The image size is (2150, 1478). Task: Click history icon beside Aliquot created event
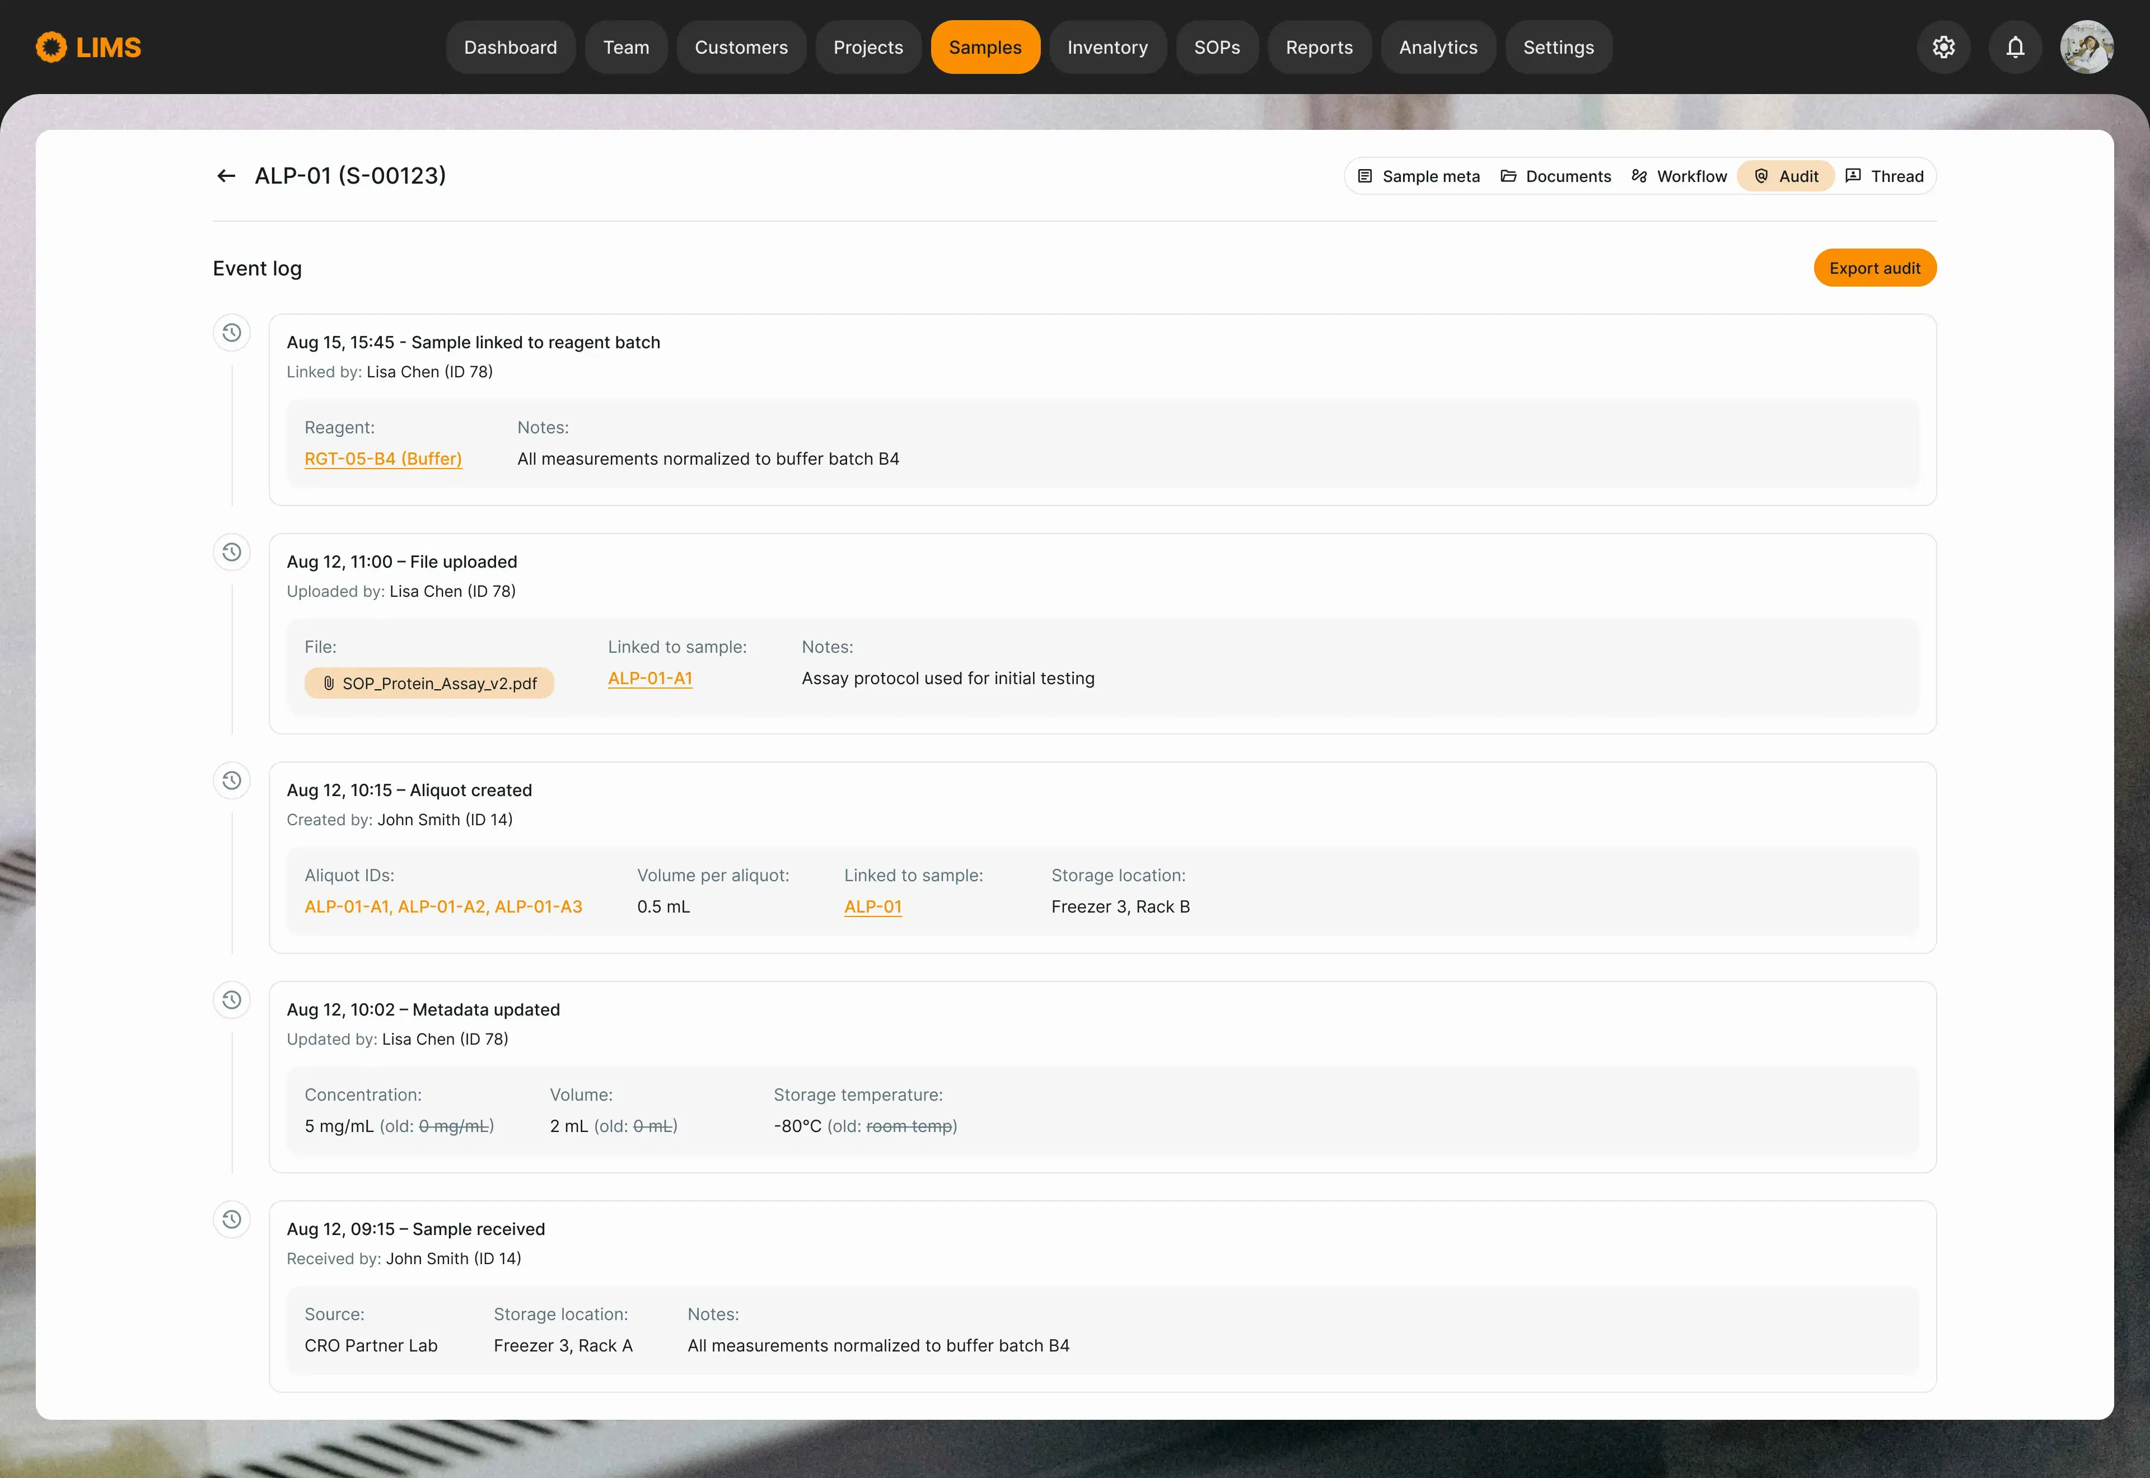[231, 780]
